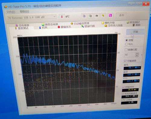Enable the 快捷行程 short stroke checkbox

pos(126,50)
